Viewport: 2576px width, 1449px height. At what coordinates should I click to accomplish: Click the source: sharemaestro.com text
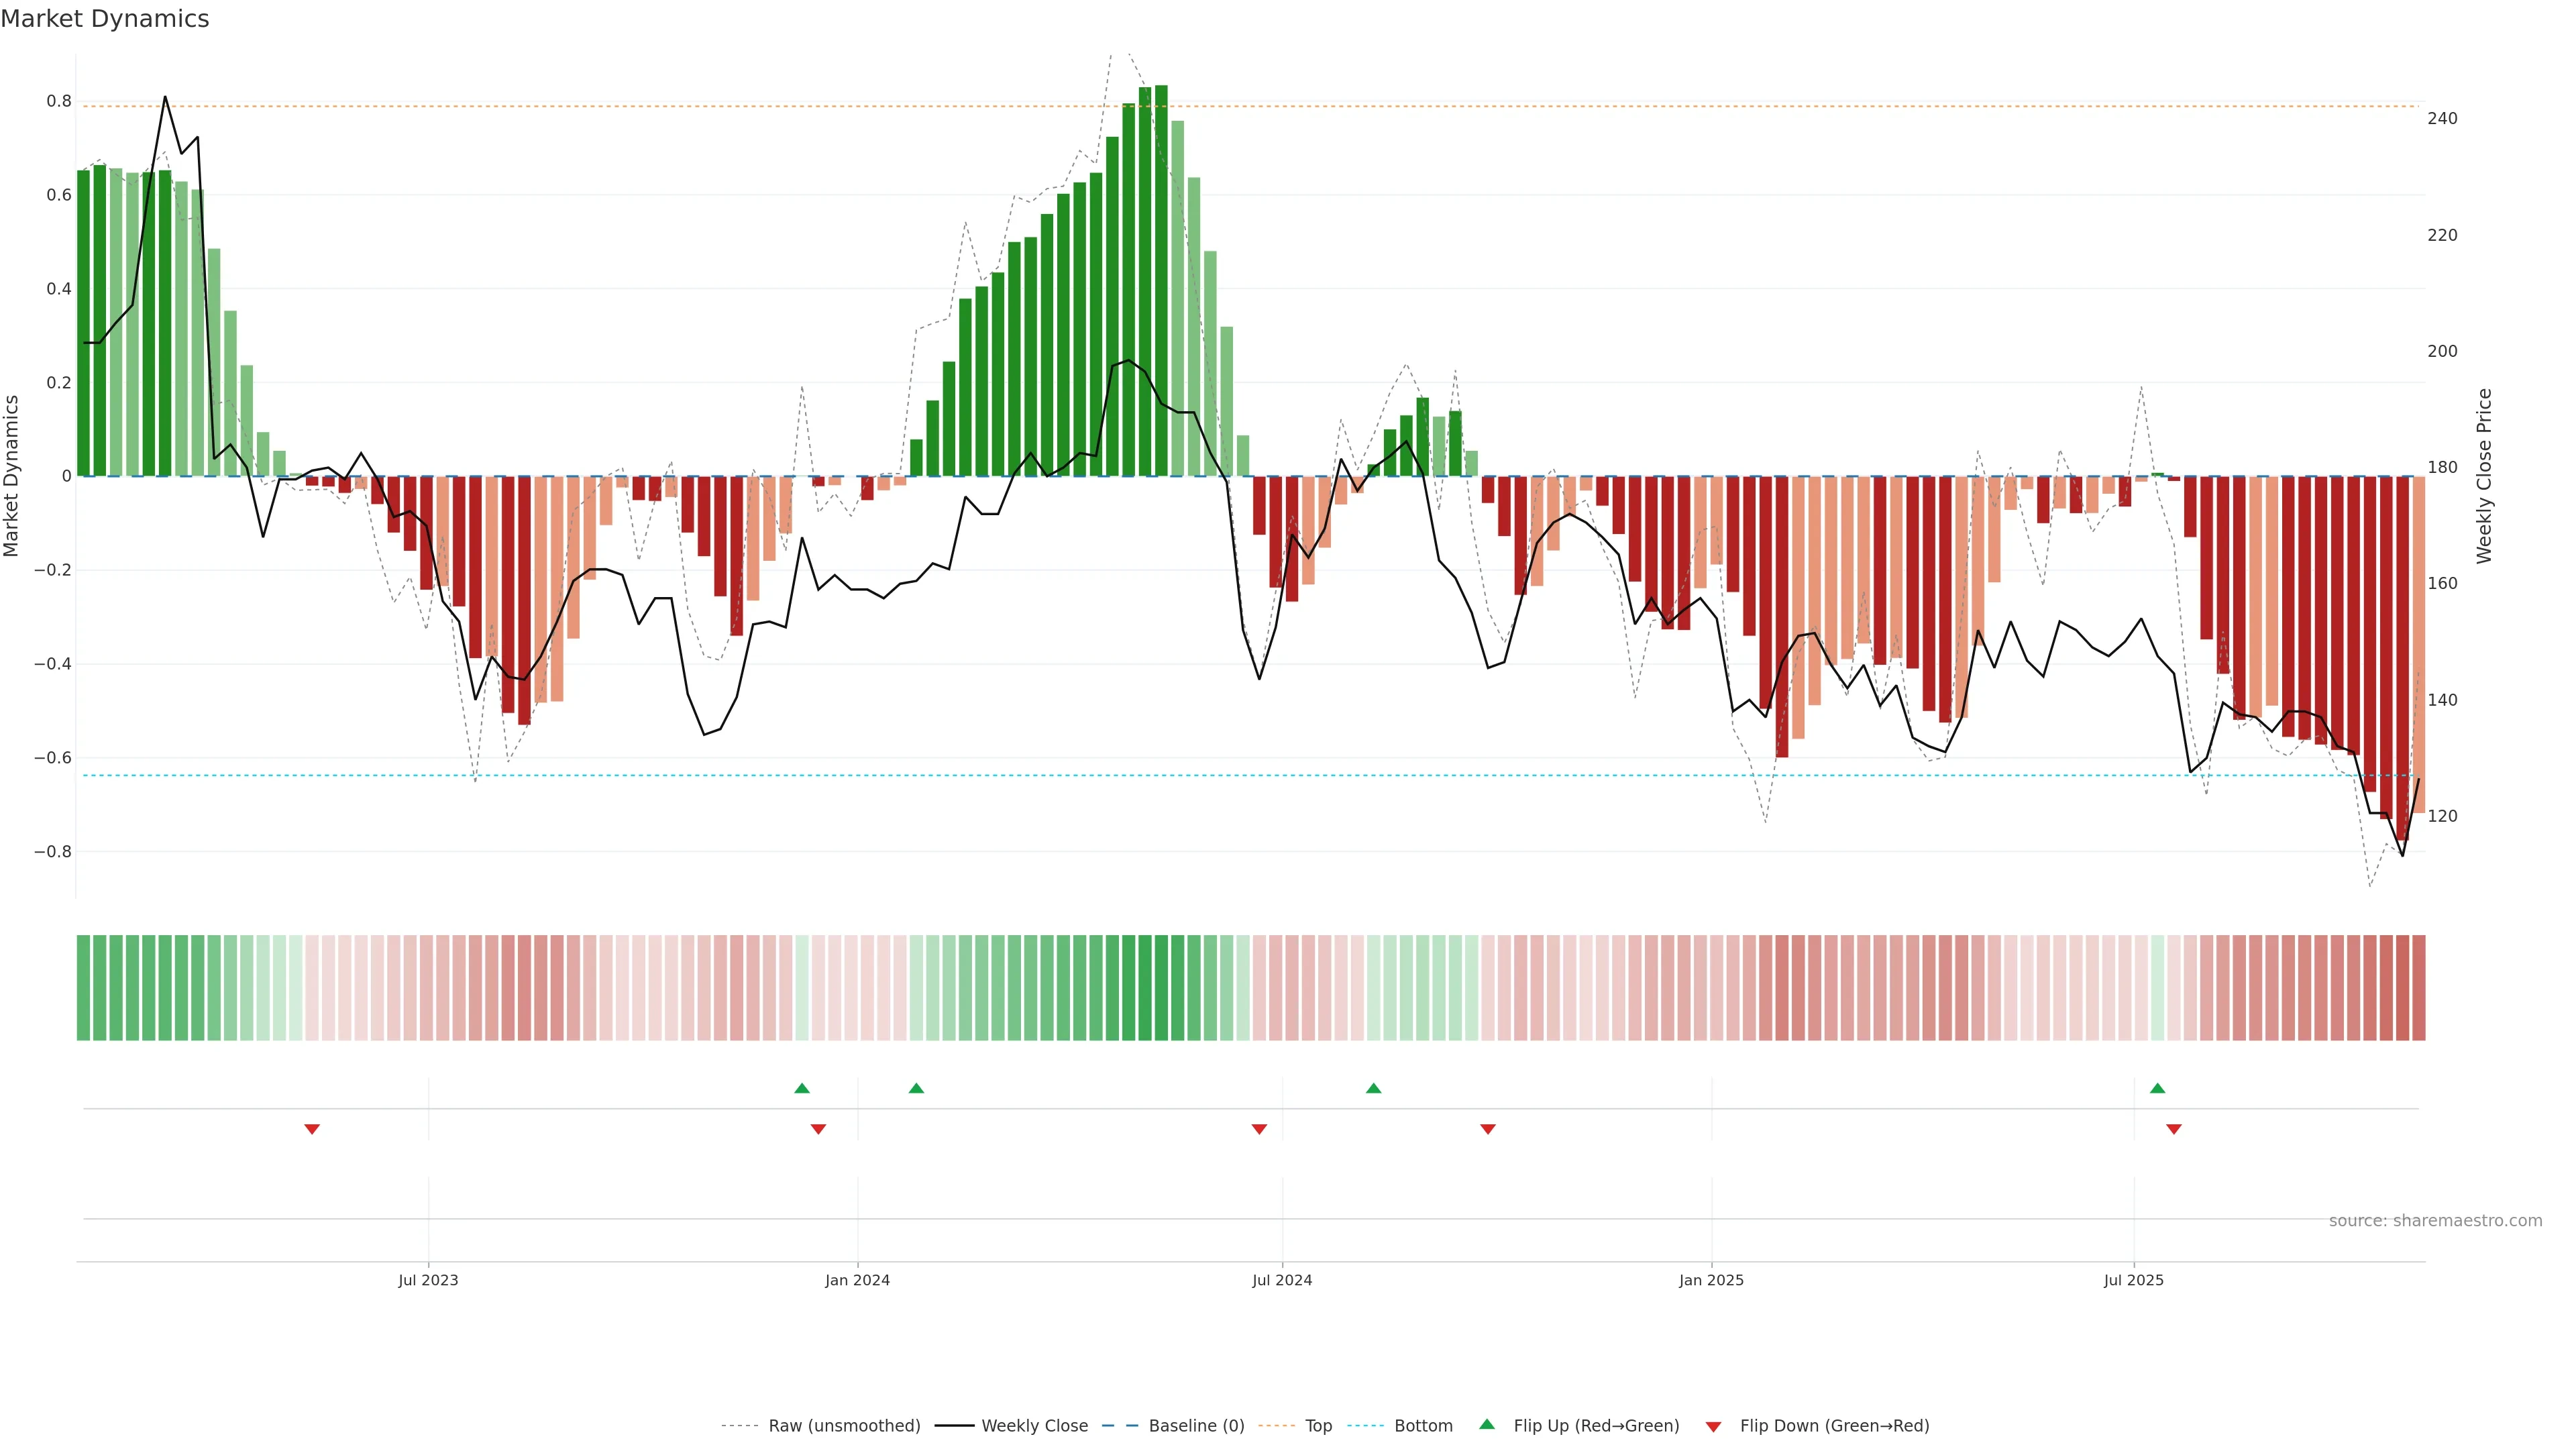(x=2435, y=1220)
